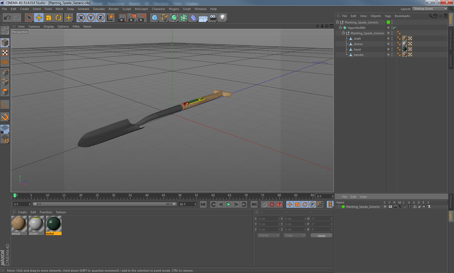
Task: Open the viewport Cameras menu
Action: pos(34,26)
